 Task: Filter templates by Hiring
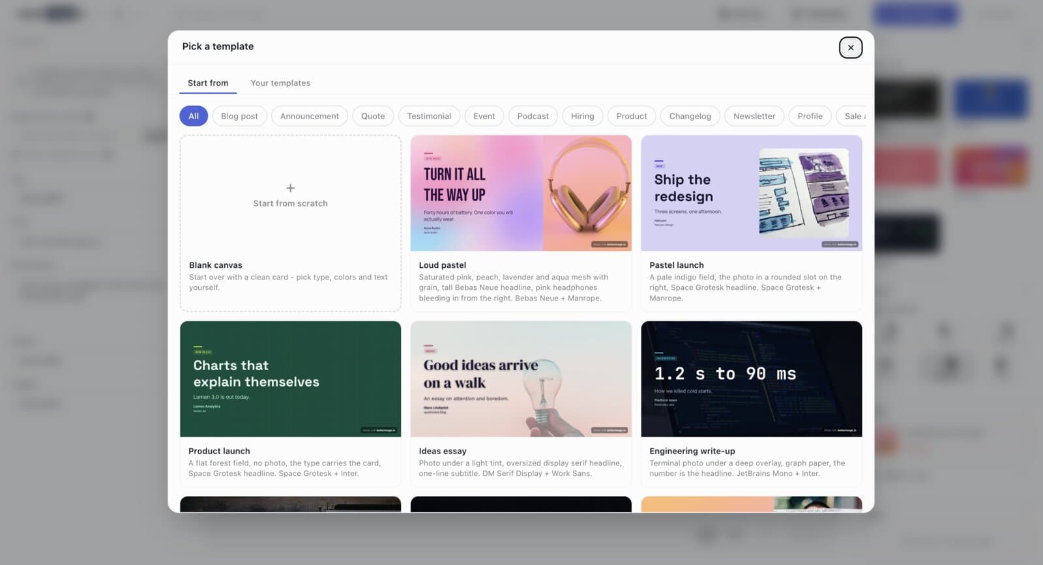pyautogui.click(x=583, y=116)
